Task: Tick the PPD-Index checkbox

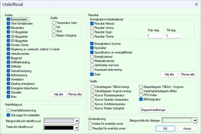Action: click(x=141, y=95)
